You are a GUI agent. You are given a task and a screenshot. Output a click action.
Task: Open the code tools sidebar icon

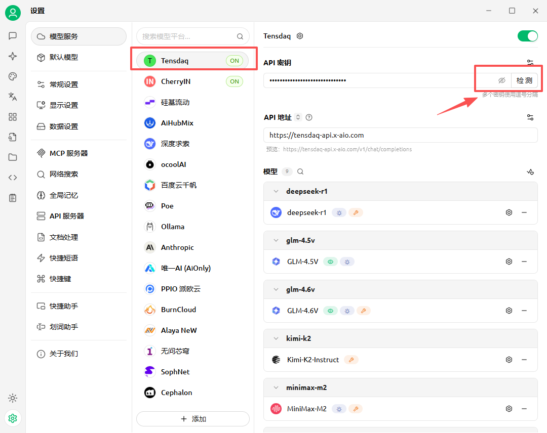tap(13, 178)
